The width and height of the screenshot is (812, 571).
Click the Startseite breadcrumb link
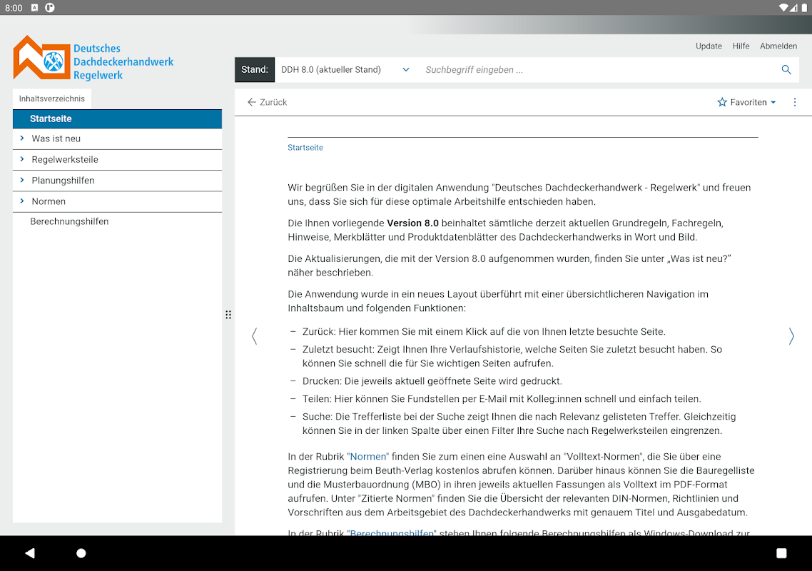tap(305, 148)
